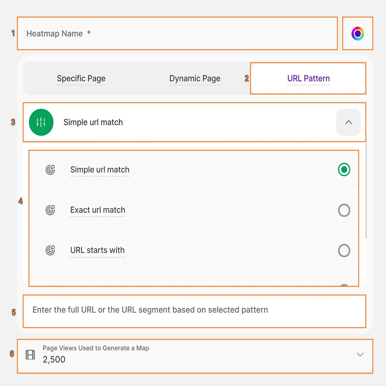
Task: Click the film strip page views icon
Action: pyautogui.click(x=30, y=355)
